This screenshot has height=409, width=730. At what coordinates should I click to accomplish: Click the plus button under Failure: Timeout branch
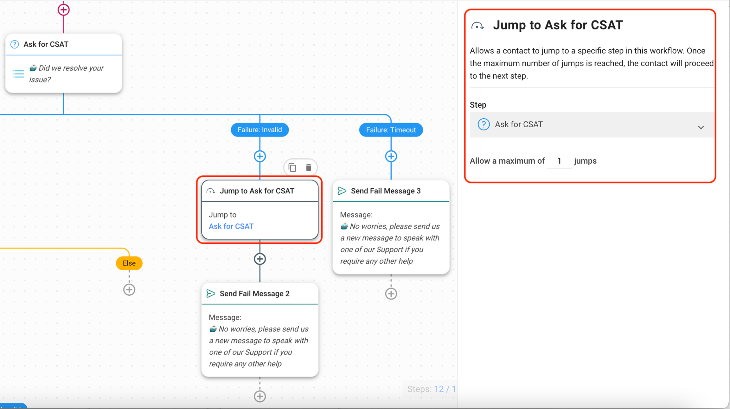point(391,156)
